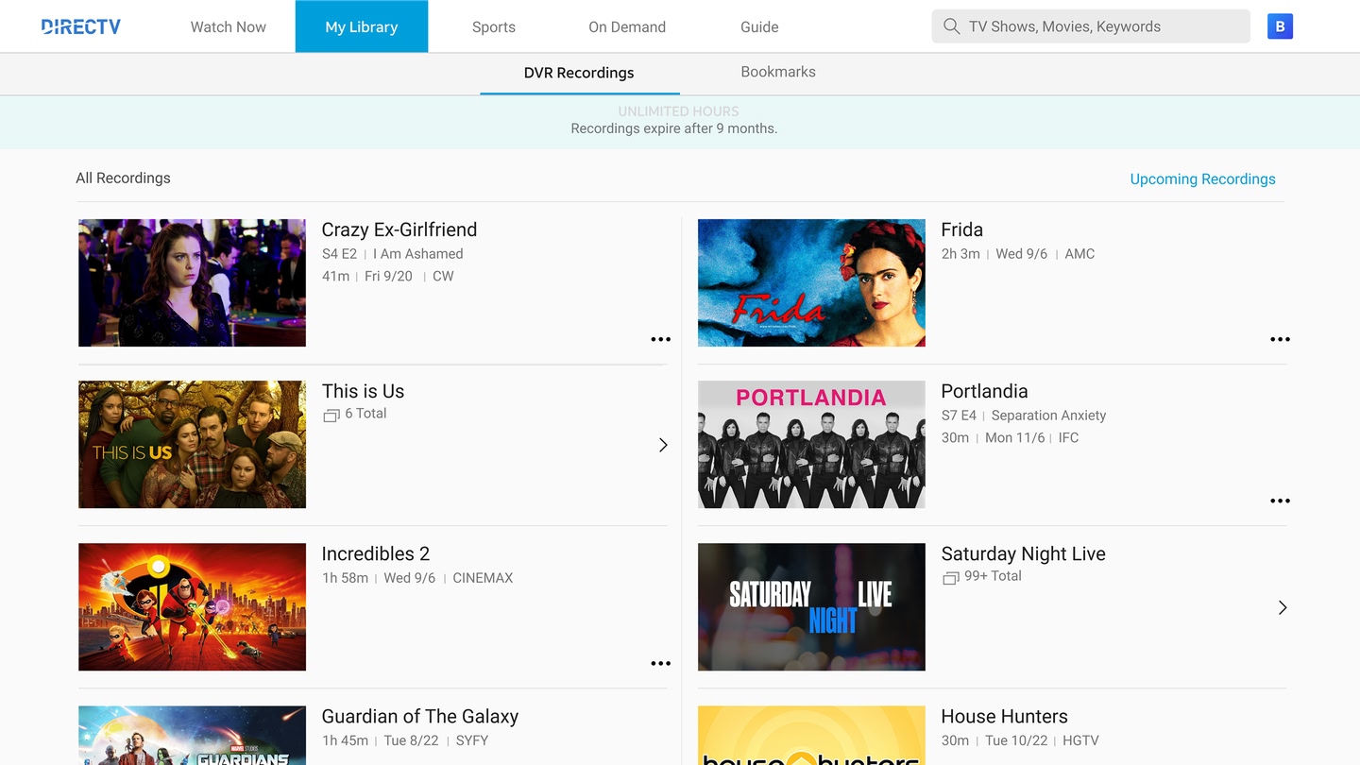Go to Watch Now
The width and height of the screenshot is (1360, 765).
pyautogui.click(x=229, y=26)
